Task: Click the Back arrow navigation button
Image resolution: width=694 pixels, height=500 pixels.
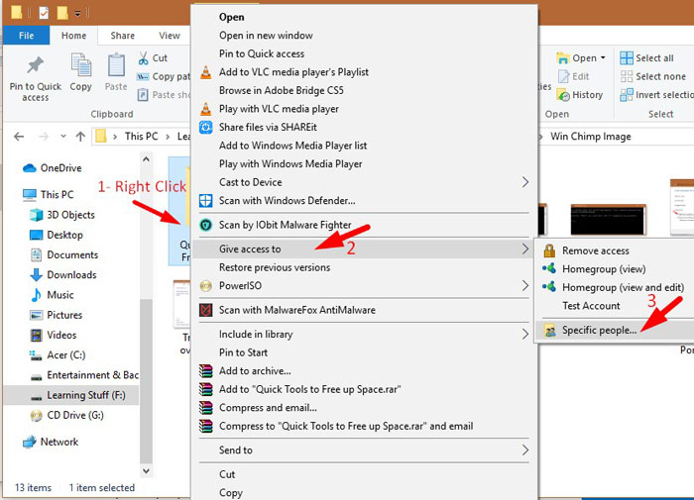Action: pos(19,137)
